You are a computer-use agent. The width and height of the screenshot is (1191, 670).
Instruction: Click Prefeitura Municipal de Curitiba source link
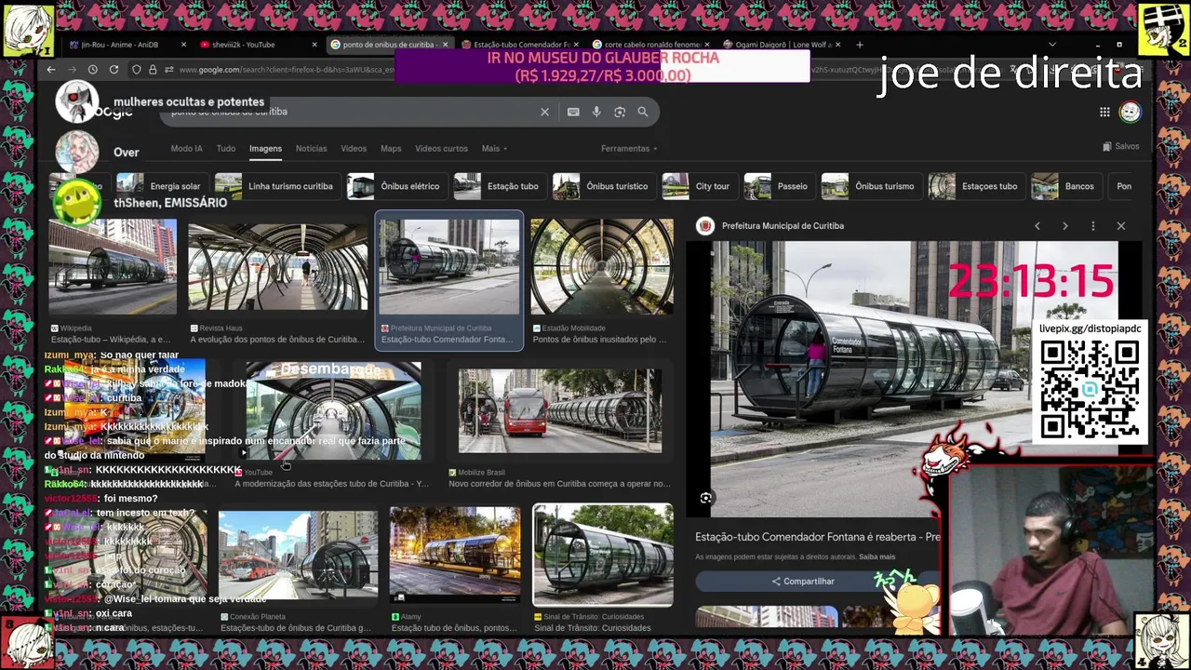pos(783,226)
